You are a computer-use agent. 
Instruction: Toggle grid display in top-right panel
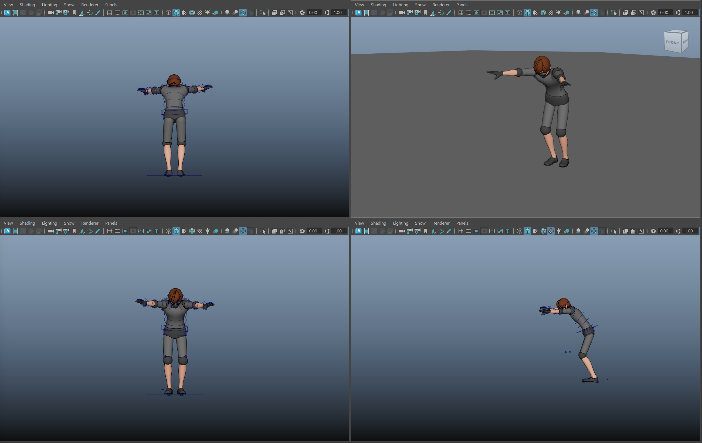(x=460, y=12)
